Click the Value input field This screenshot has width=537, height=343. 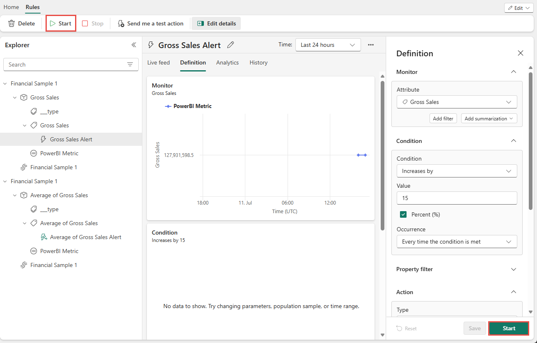[457, 198]
